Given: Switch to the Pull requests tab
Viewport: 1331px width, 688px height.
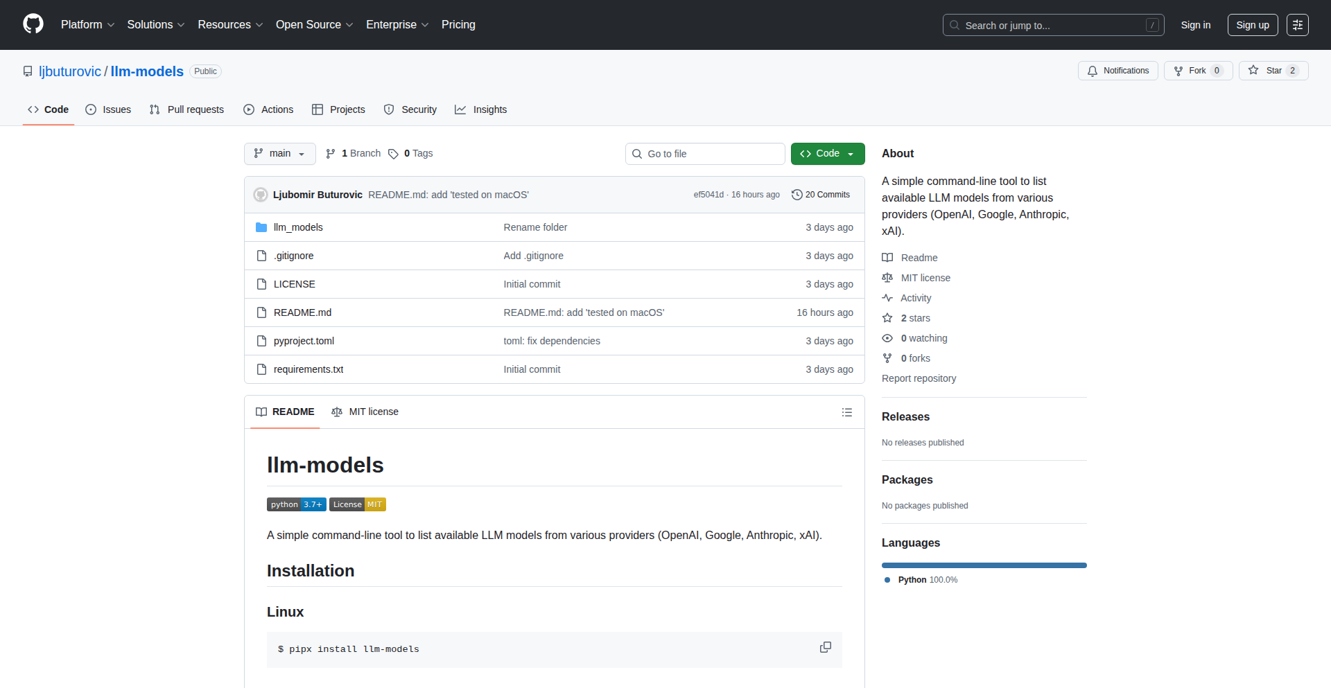Looking at the screenshot, I should pos(187,109).
